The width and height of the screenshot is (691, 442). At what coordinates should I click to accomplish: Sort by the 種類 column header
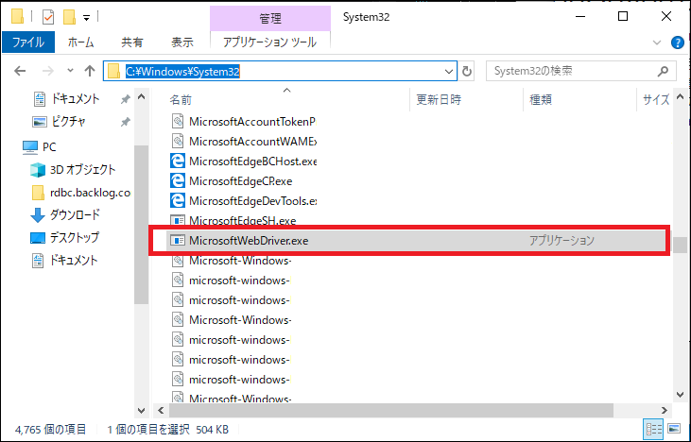pyautogui.click(x=541, y=100)
